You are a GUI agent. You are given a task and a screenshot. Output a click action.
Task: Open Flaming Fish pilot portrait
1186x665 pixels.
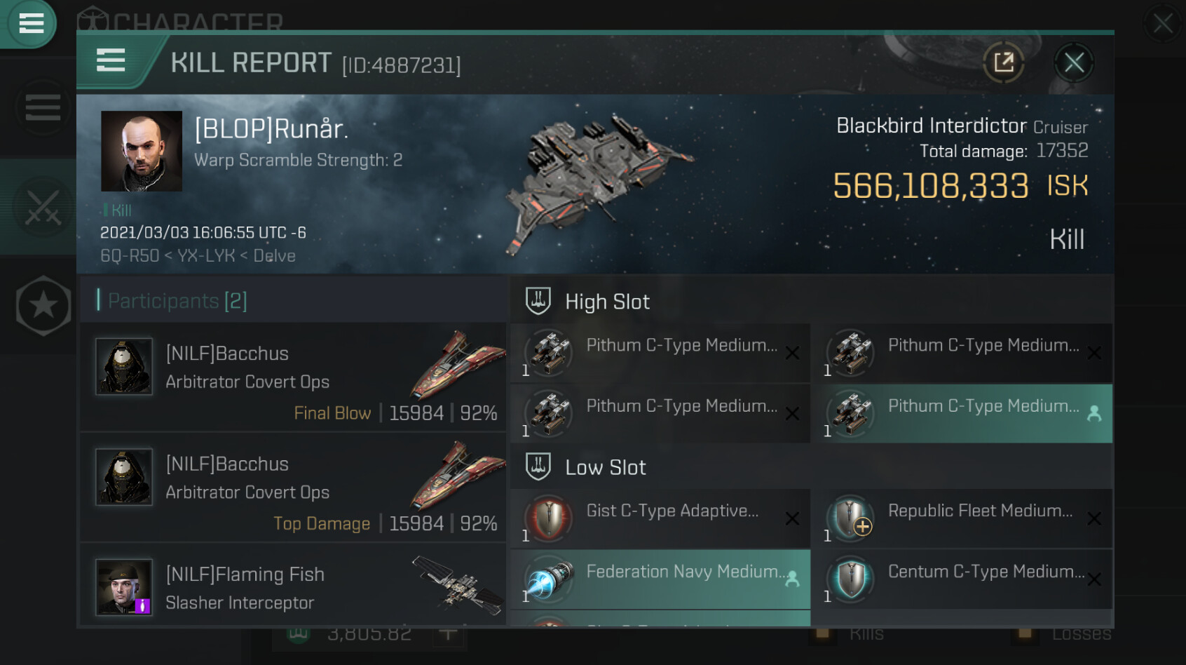click(x=124, y=587)
